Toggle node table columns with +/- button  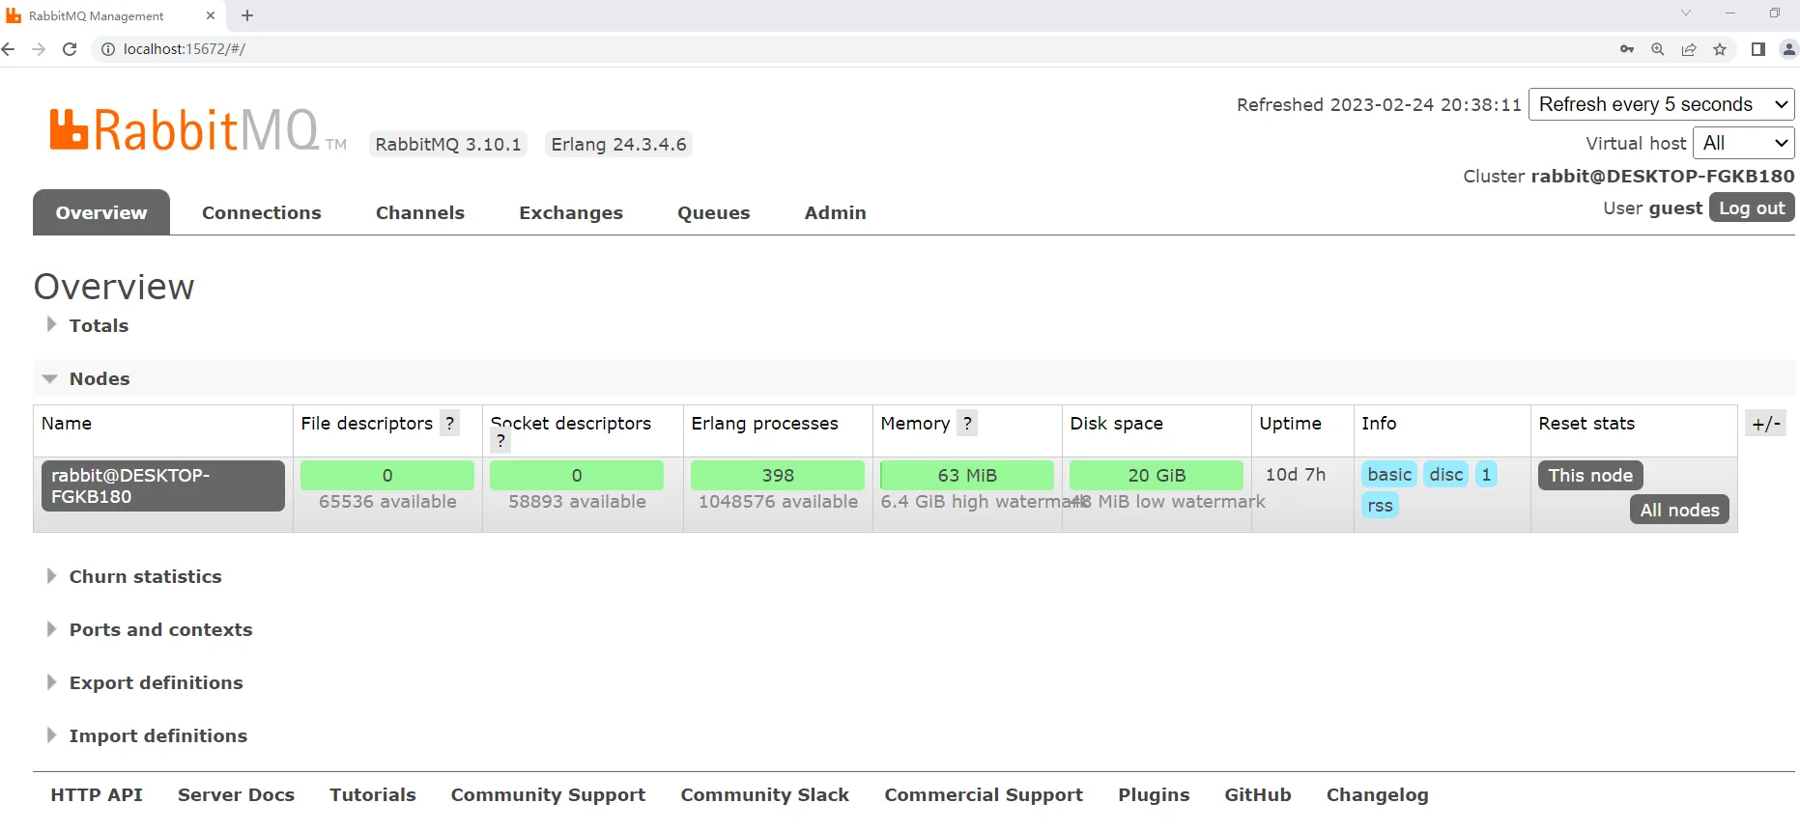(x=1766, y=423)
